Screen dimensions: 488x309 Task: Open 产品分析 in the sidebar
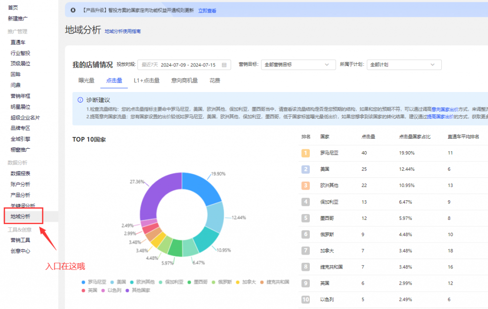(20, 196)
